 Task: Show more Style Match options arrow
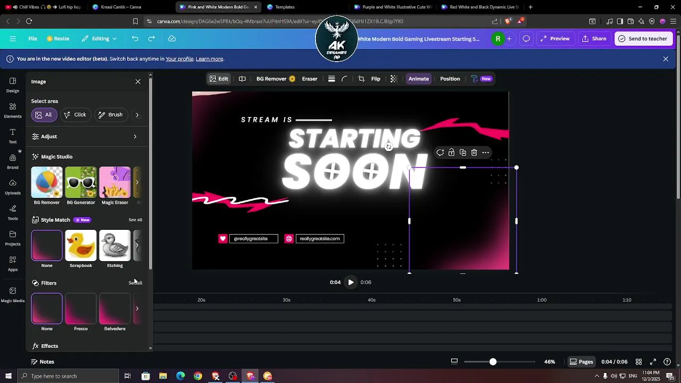coord(137,246)
